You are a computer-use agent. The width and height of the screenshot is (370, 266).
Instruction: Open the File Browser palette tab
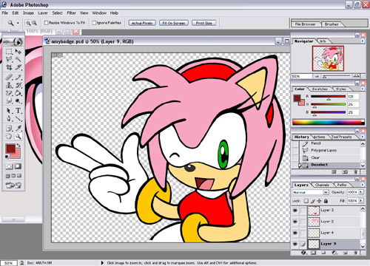point(306,24)
